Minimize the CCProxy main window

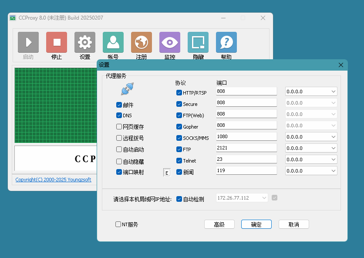(223, 18)
